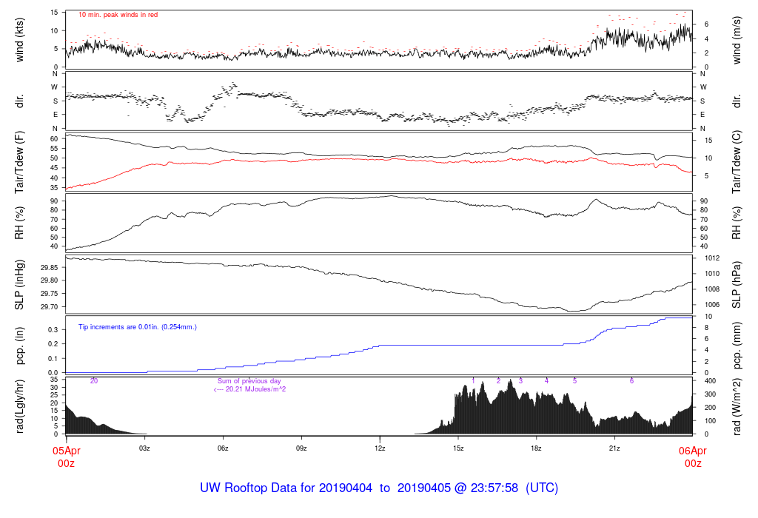Click the 'Sum of previous day' text
Viewport: 758px width, 518px height.
[x=249, y=381]
